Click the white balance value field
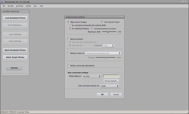 (x=111, y=76)
